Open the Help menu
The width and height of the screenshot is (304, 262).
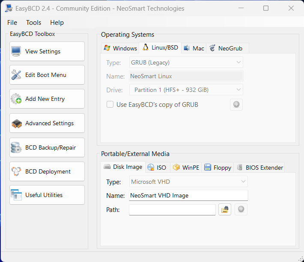click(x=57, y=23)
